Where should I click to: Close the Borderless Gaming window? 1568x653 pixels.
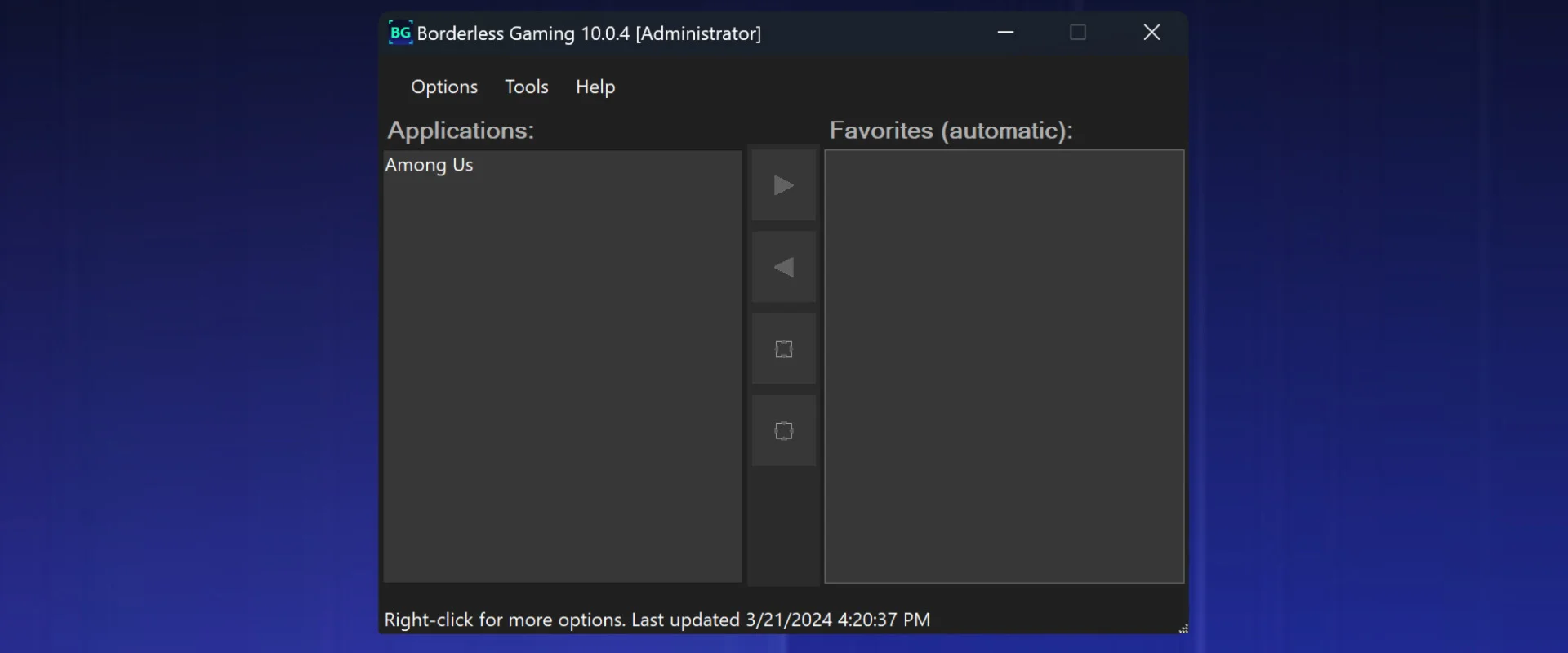[x=1151, y=33]
